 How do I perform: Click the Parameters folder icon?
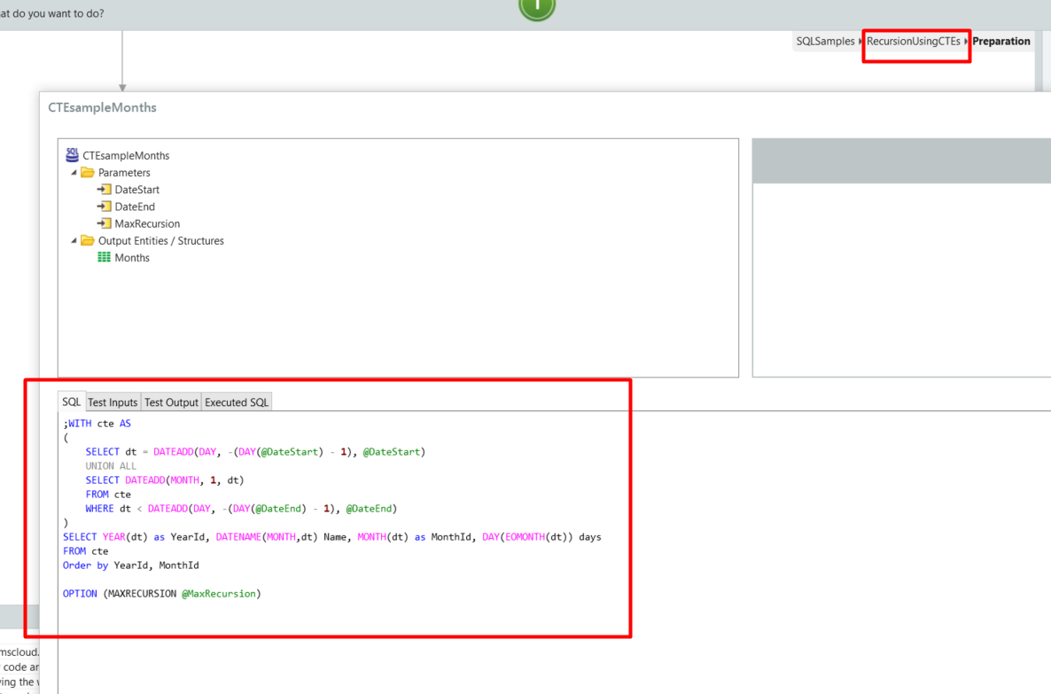[x=88, y=173]
